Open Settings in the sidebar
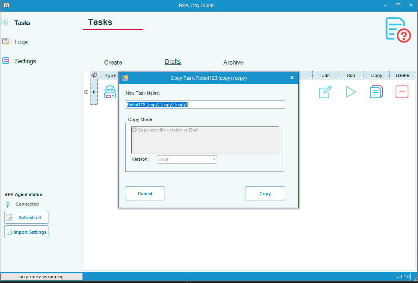This screenshot has height=283, width=418. pyautogui.click(x=25, y=61)
